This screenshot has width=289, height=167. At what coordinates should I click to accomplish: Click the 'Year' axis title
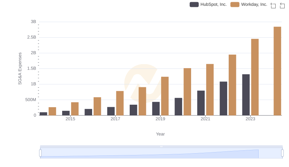(x=160, y=134)
